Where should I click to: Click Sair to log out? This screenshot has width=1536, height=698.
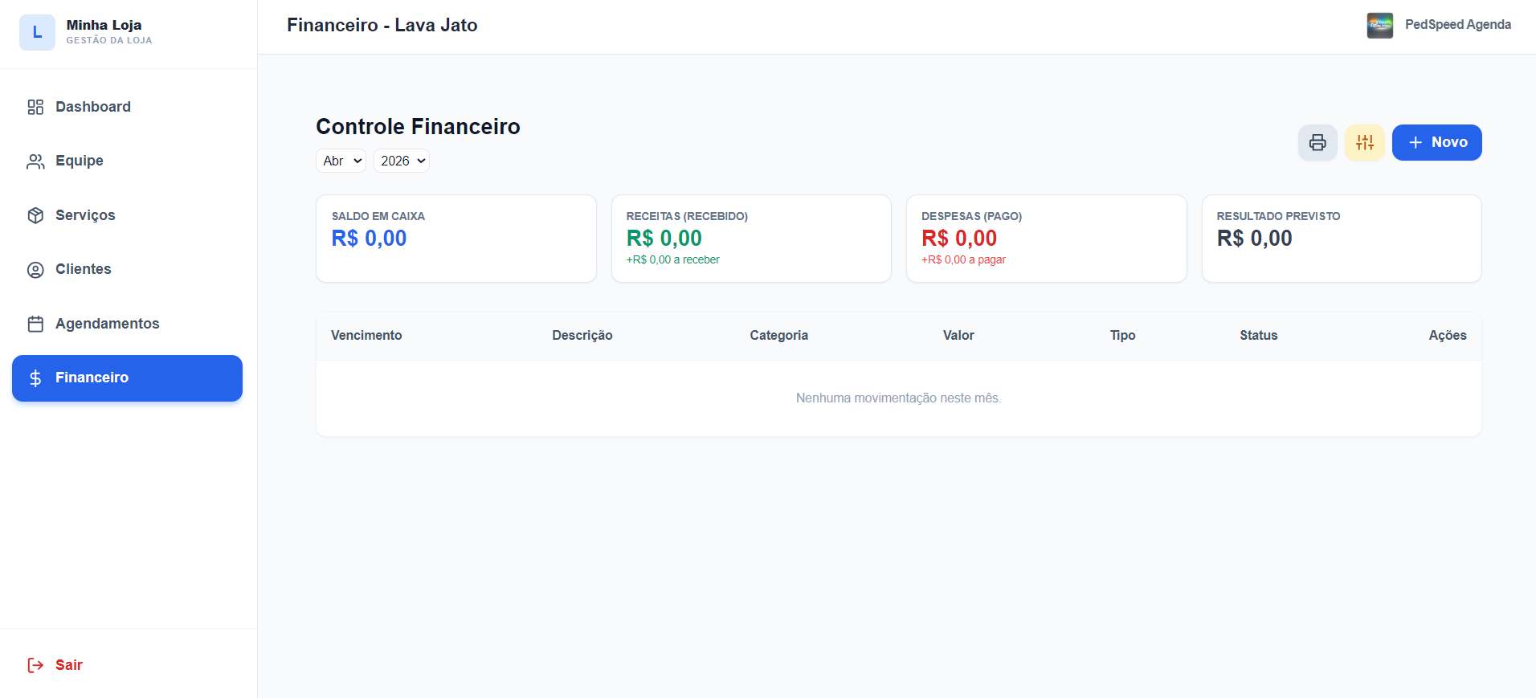tap(69, 665)
